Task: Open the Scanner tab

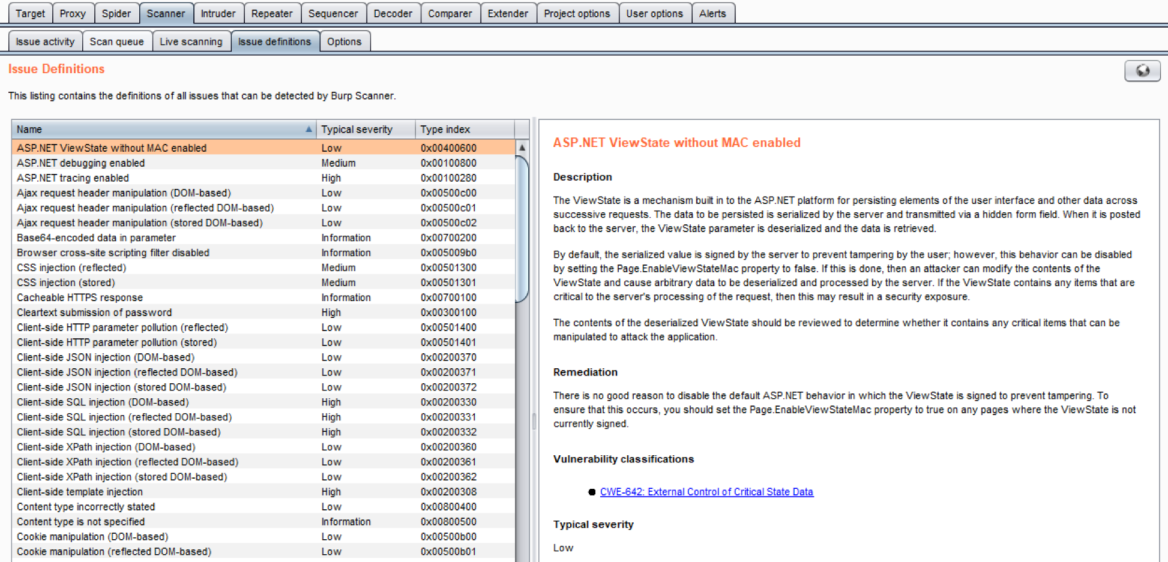Action: (166, 13)
